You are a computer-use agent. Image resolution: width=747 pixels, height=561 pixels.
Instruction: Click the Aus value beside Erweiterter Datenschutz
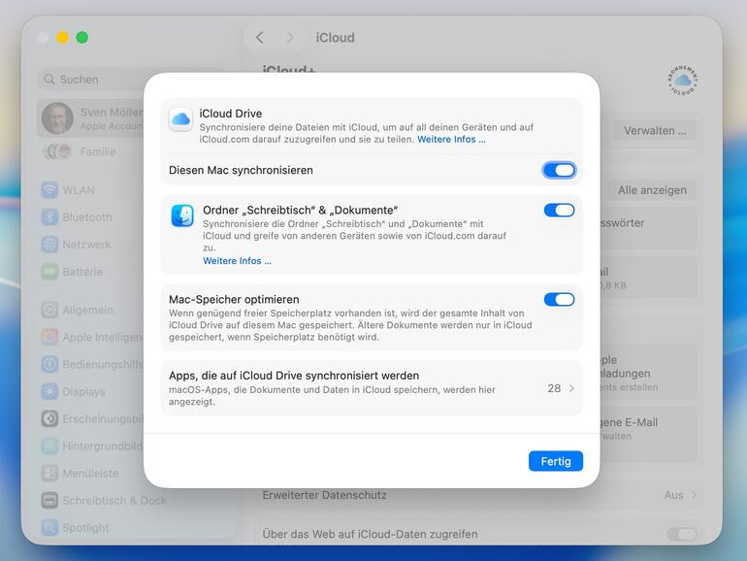tap(673, 495)
